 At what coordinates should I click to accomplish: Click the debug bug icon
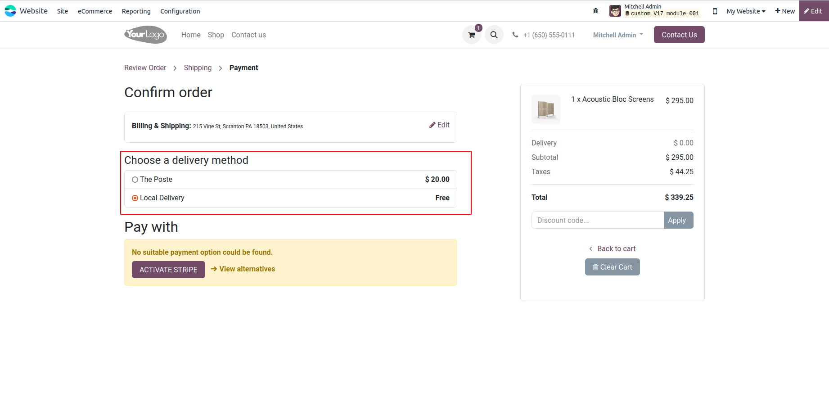tap(595, 11)
